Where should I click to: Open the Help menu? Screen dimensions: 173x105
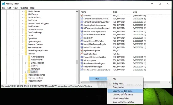(32, 8)
